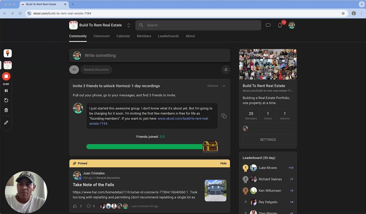Reload the browser page
The height and width of the screenshot is (214, 366).
coord(20,13)
